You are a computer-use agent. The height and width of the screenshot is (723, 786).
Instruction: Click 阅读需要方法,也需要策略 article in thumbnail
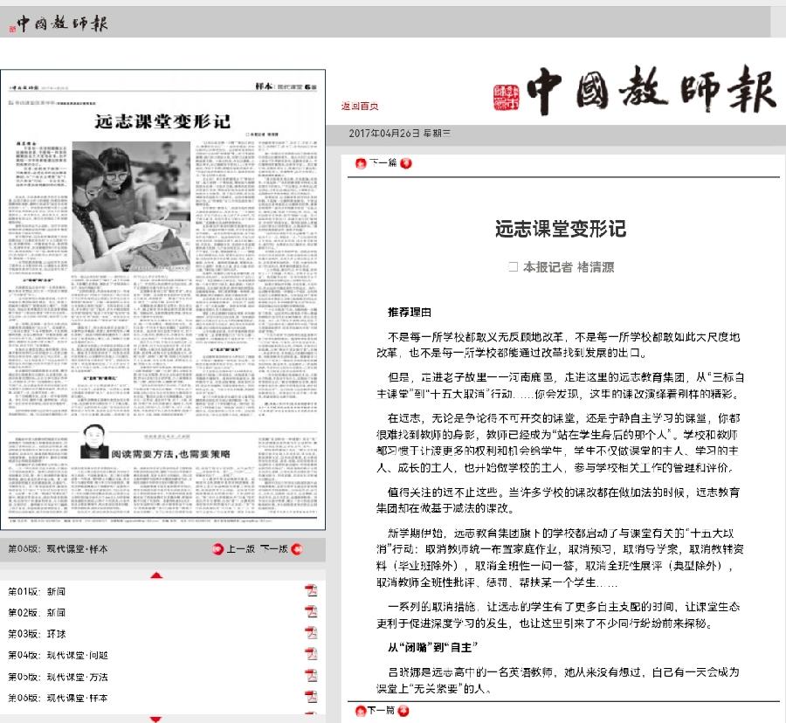pyautogui.click(x=171, y=454)
